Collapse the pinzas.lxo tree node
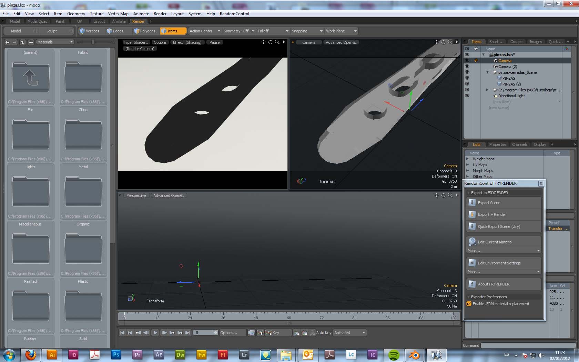 point(483,55)
